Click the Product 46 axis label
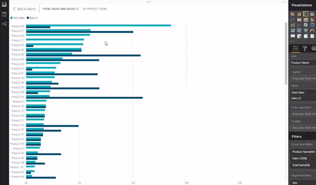 18,177
